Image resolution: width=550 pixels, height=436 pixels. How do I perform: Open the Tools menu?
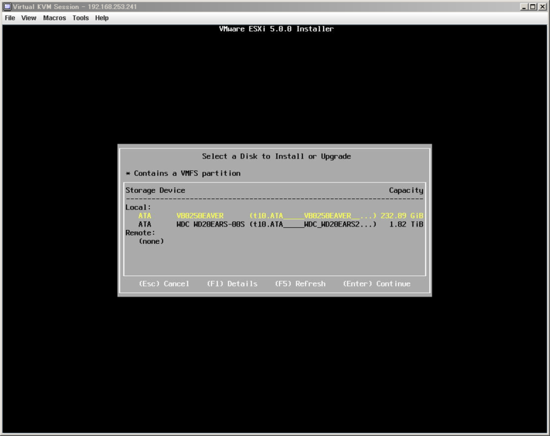pos(80,18)
